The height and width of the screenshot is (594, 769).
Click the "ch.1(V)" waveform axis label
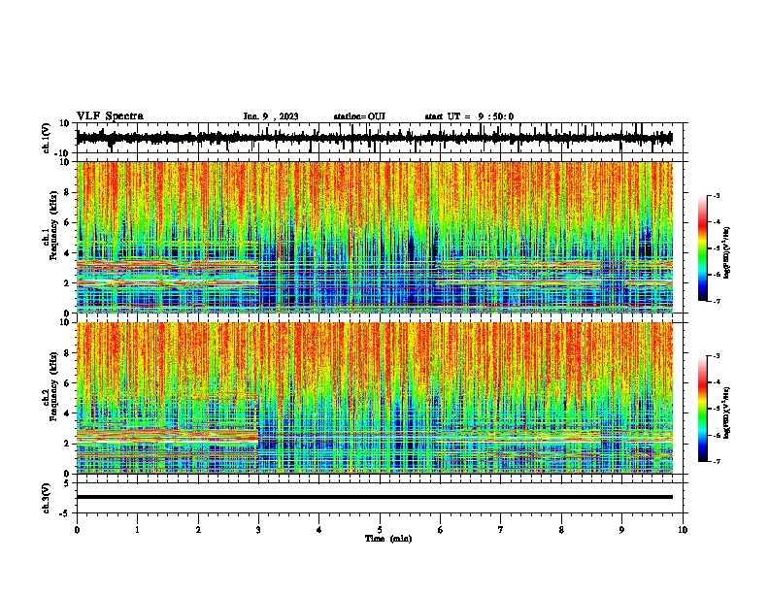pyautogui.click(x=47, y=138)
